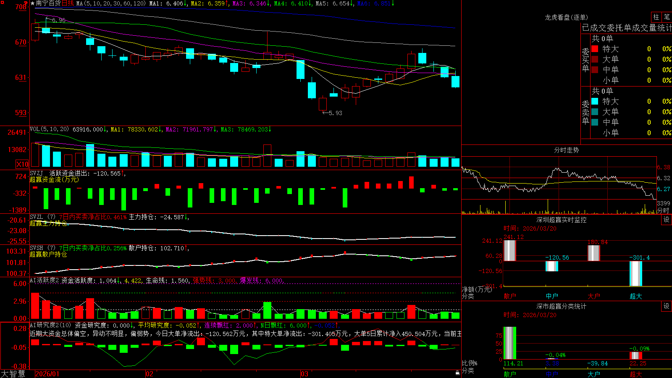Toggle the X10 volume scale marker
Image resolution: width=672 pixels, height=378 pixels.
coord(22,164)
